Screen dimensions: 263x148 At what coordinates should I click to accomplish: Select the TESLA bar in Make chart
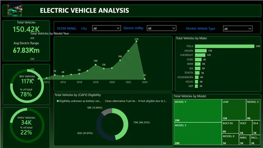(225, 46)
